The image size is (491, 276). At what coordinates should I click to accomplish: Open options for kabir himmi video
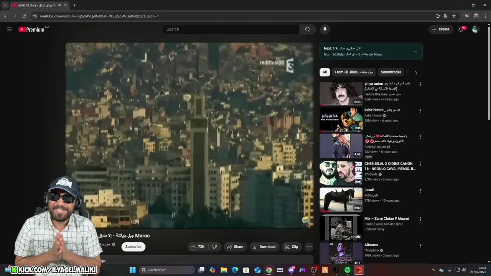tap(420, 110)
